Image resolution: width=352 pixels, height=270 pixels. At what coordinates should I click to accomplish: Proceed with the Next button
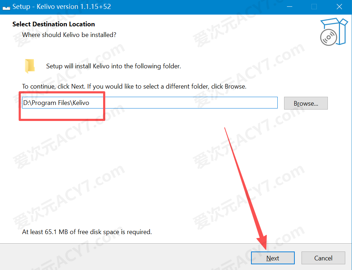pyautogui.click(x=273, y=258)
